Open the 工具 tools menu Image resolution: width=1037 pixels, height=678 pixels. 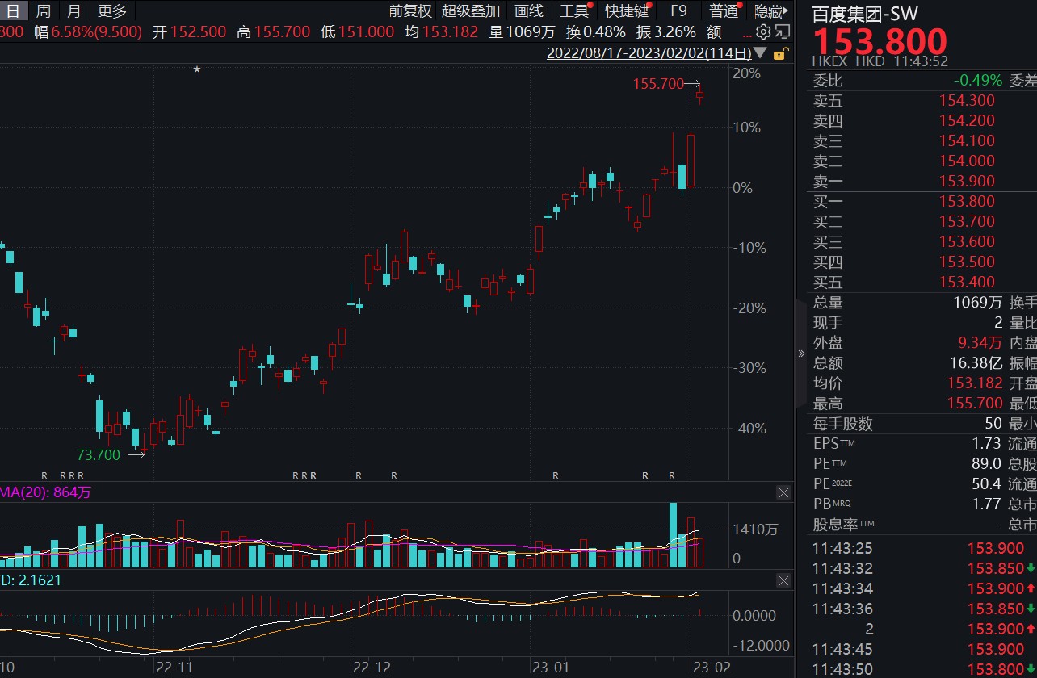tap(574, 11)
